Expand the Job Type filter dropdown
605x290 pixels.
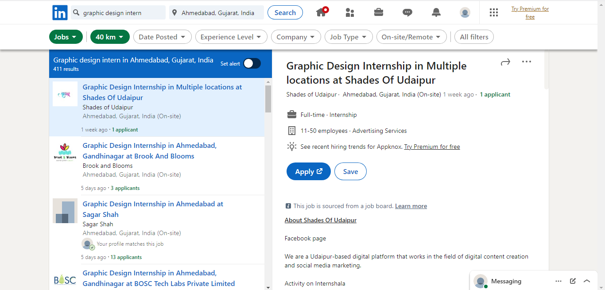pos(349,37)
